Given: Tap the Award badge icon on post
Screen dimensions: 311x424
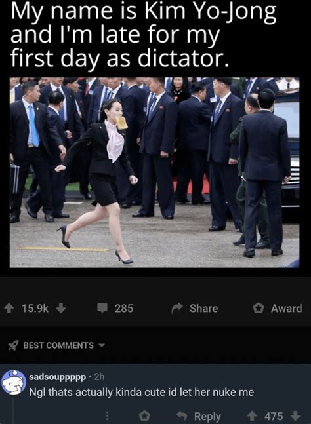Looking at the screenshot, I should (x=259, y=308).
